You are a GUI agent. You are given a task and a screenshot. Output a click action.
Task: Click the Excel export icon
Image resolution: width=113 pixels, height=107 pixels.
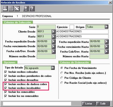(x=17, y=9)
